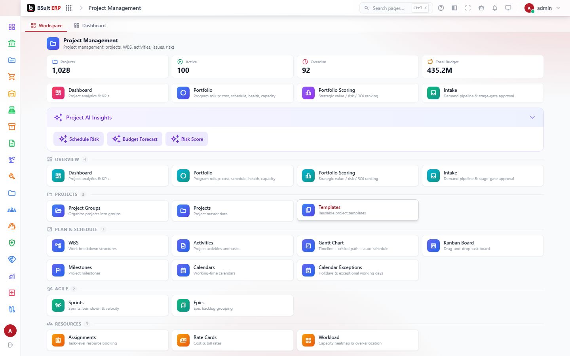Open the medical plus sidebar icon
The height and width of the screenshot is (356, 570).
point(12,293)
